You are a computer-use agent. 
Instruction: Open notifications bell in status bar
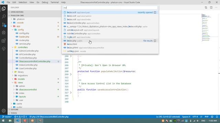coord(217,117)
